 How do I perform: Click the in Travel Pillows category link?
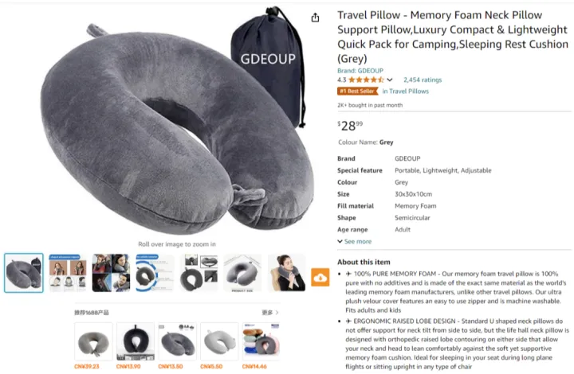pyautogui.click(x=405, y=92)
